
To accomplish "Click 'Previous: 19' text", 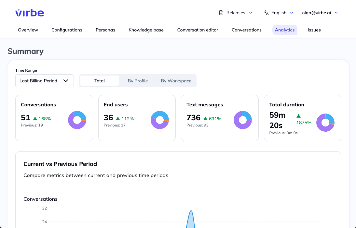I will click(32, 125).
